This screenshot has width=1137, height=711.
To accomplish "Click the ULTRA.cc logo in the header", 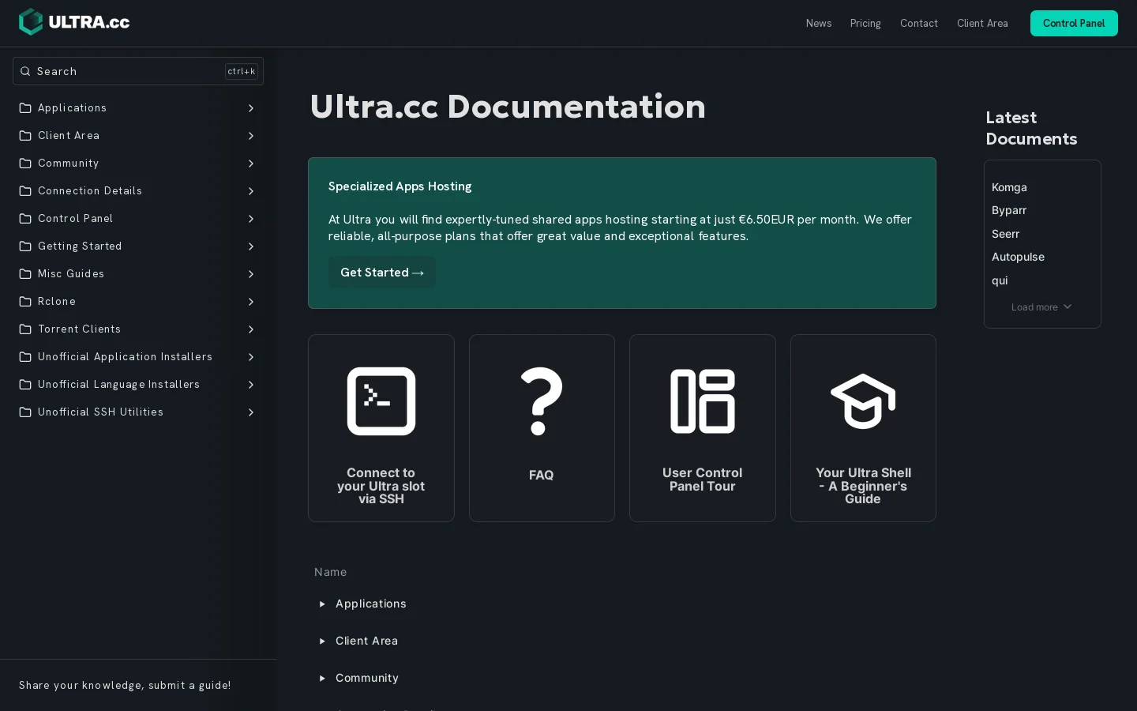I will [x=74, y=22].
